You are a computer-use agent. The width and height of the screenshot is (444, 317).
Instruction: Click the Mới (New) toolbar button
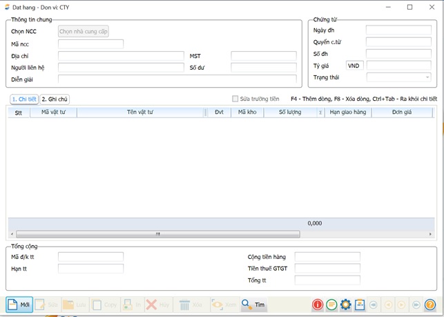tap(19, 305)
